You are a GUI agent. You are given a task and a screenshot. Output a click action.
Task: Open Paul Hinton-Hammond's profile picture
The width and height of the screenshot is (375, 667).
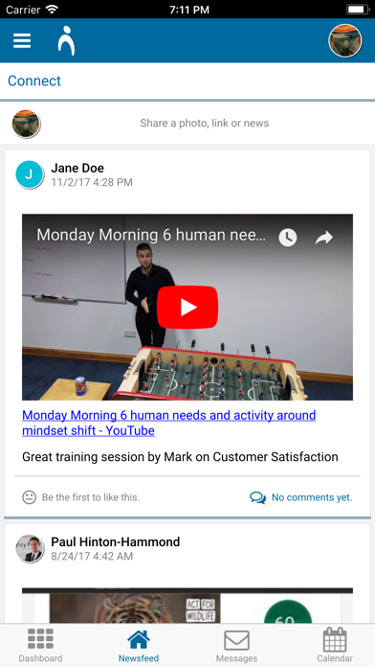tap(30, 549)
